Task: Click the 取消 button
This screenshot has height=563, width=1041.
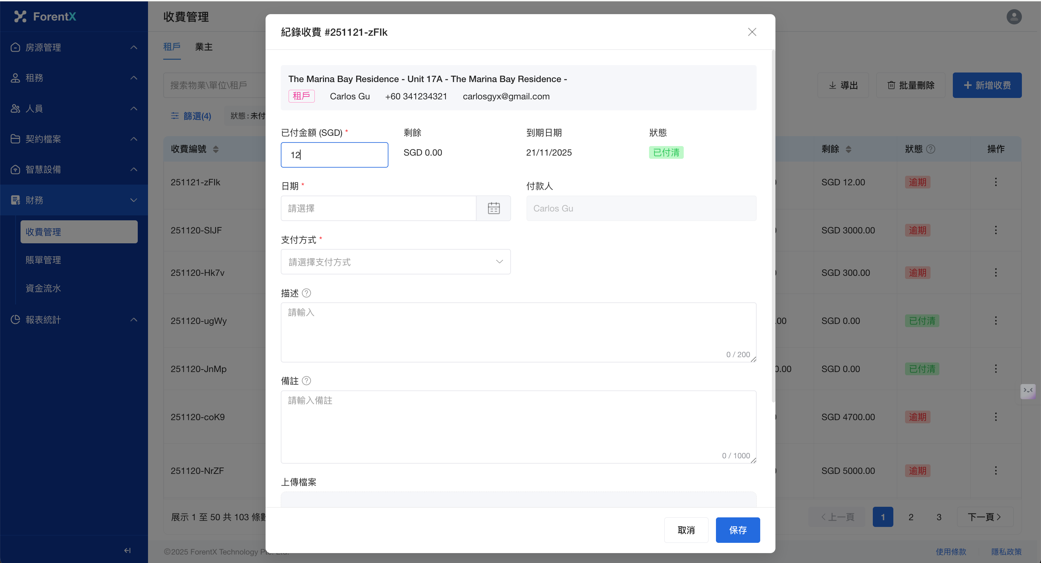Action: [x=686, y=530]
